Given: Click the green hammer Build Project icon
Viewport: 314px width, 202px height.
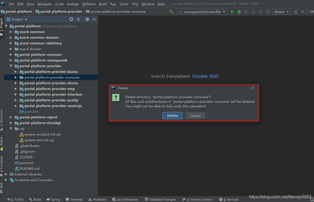Looking at the screenshot, I should pos(171,12).
